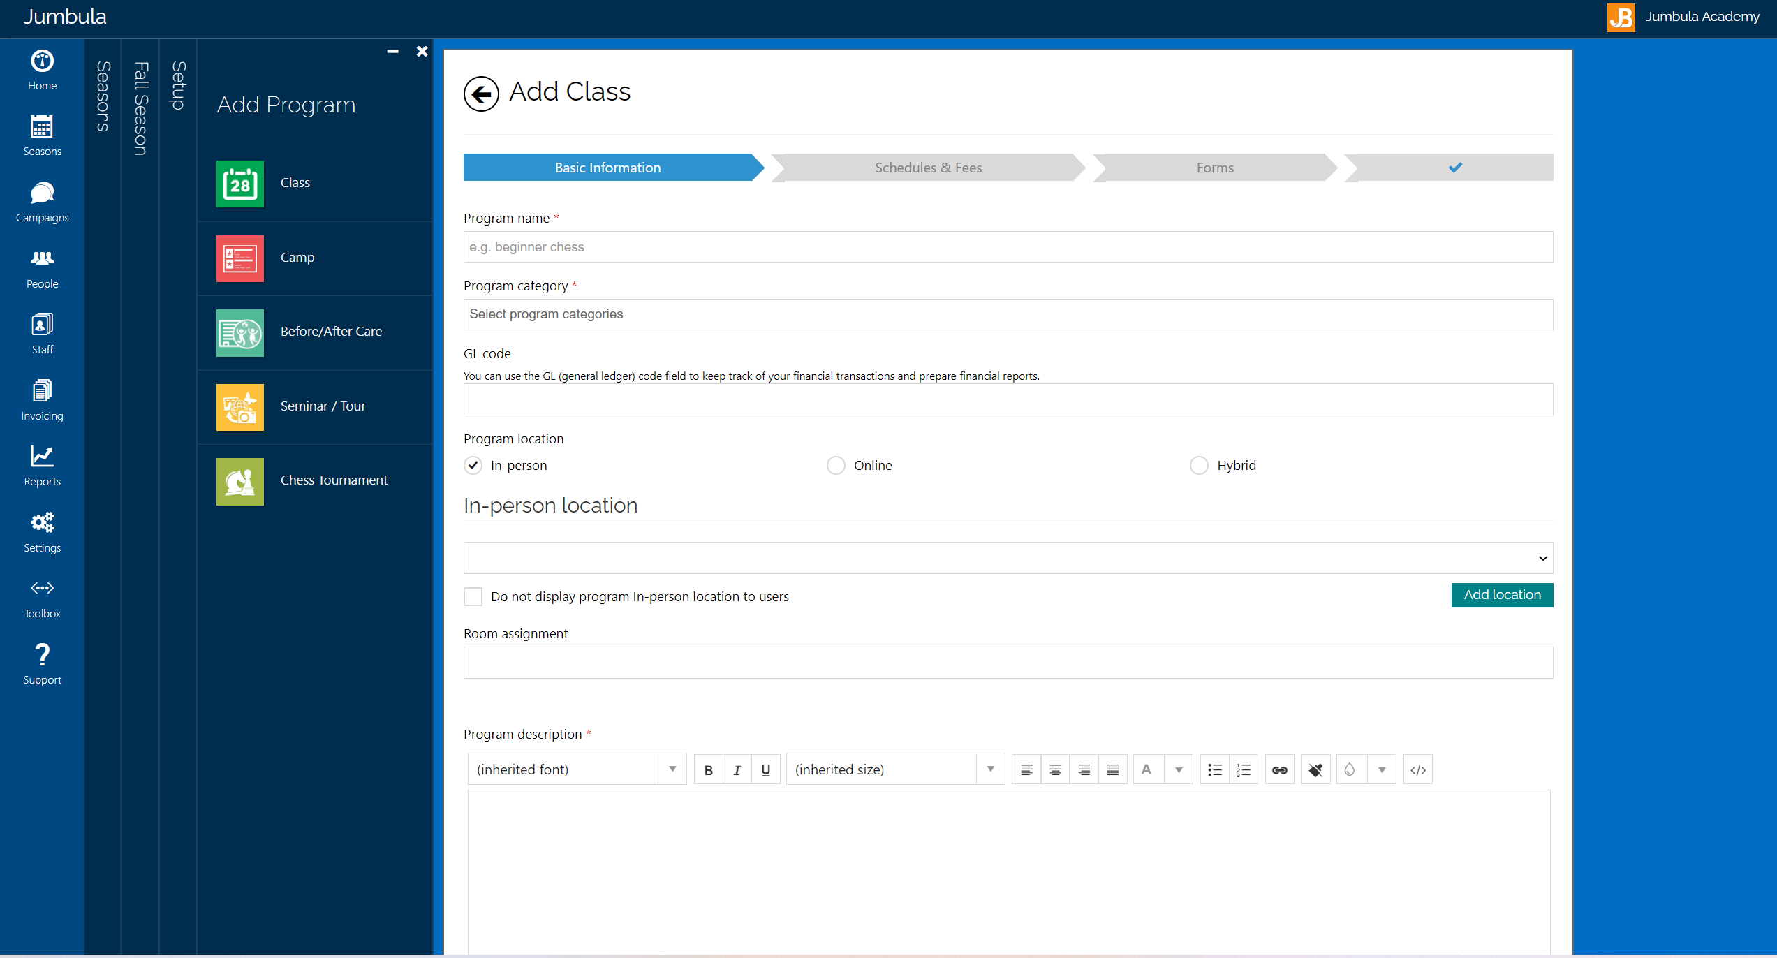The height and width of the screenshot is (958, 1777).
Task: Click the Add location button
Action: pos(1502,595)
